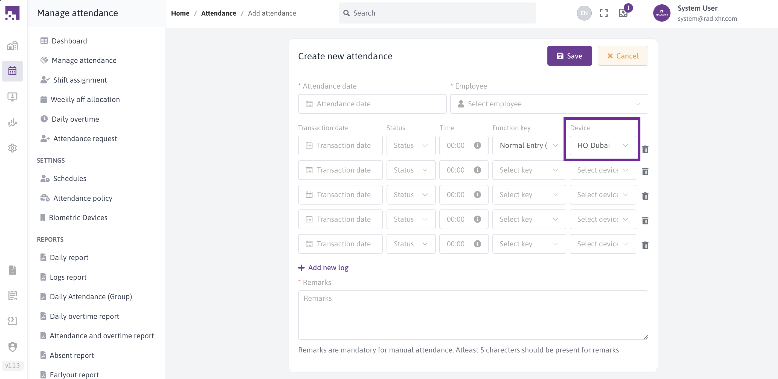Open the HO-Dubai device dropdown
This screenshot has width=778, height=379.
pyautogui.click(x=603, y=145)
